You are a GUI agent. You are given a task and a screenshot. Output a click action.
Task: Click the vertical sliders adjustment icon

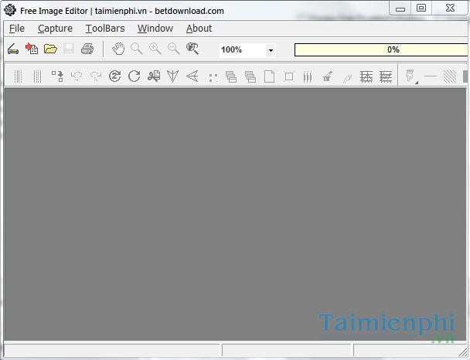308,76
